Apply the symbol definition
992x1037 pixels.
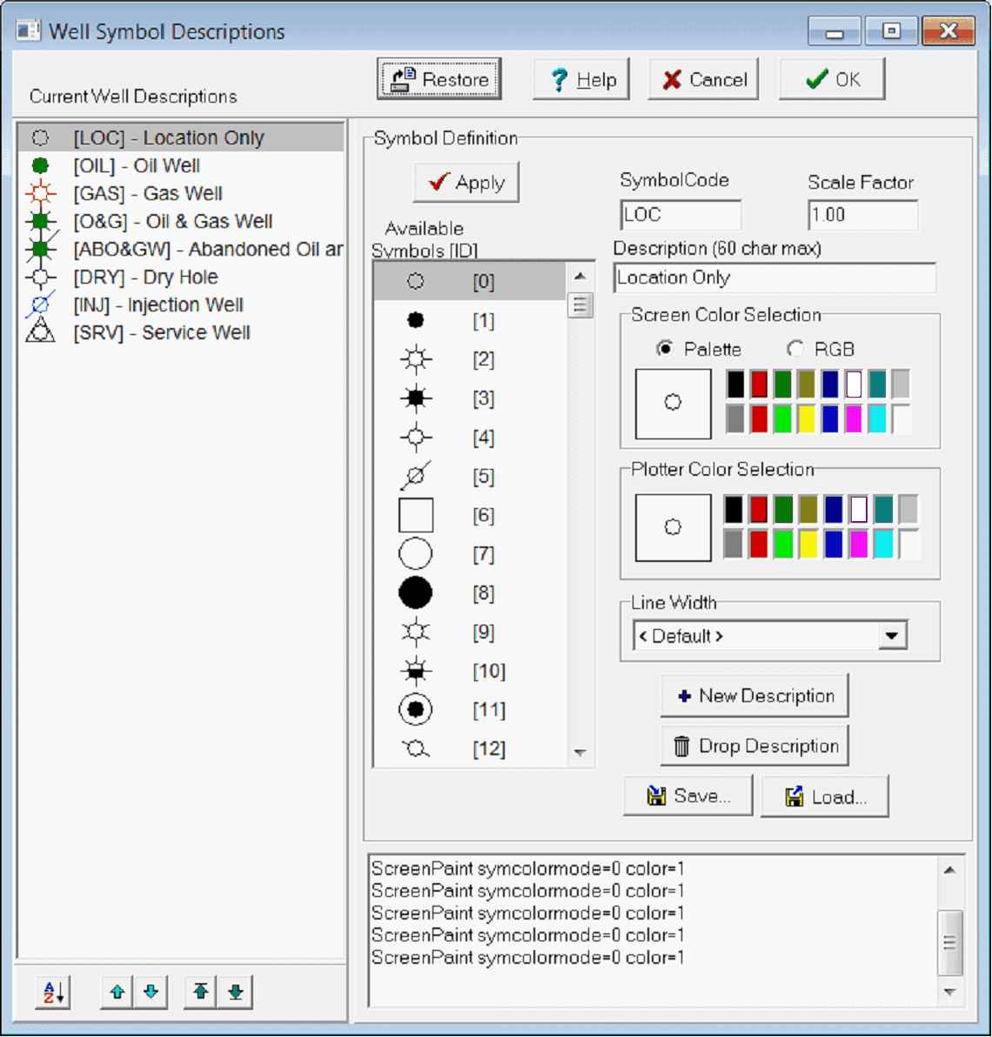click(x=466, y=182)
